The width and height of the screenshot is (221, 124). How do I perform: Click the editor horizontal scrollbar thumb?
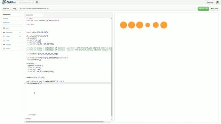point(65,122)
